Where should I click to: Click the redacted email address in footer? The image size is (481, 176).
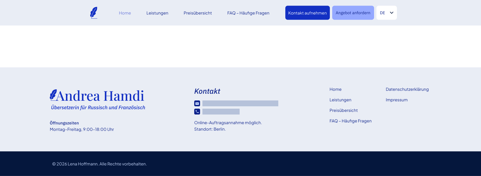pyautogui.click(x=240, y=103)
